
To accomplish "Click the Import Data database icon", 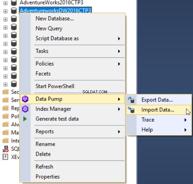I will [131, 110].
